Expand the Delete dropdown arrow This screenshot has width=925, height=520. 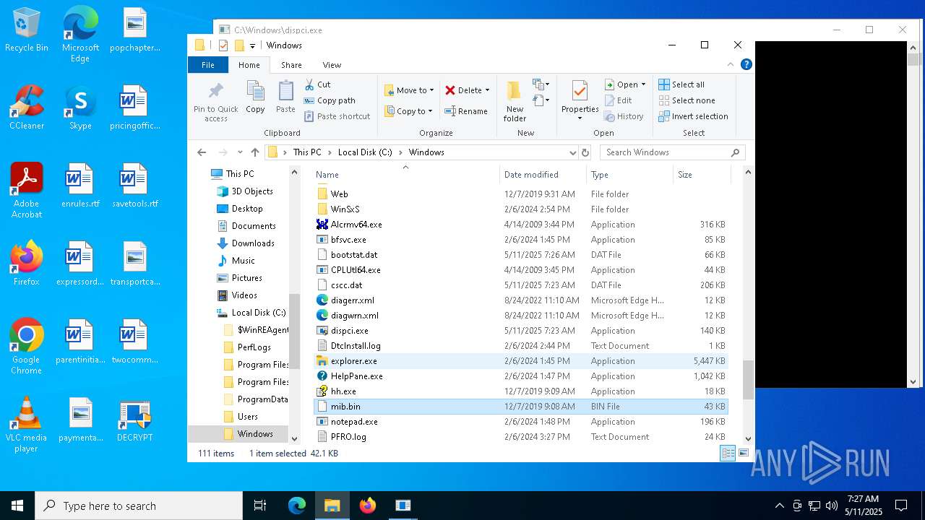click(488, 90)
